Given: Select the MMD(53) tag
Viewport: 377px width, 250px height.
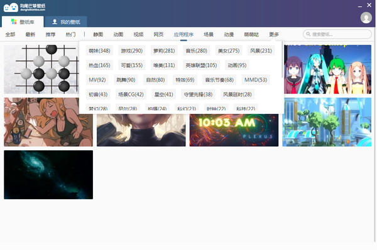Looking at the screenshot, I should tap(256, 80).
